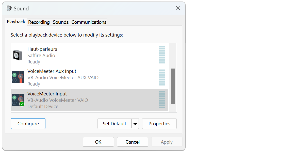Screen dimensions: 282x151
Task: Click the VoiceMeeter Input device icon
Action: pyautogui.click(x=18, y=100)
